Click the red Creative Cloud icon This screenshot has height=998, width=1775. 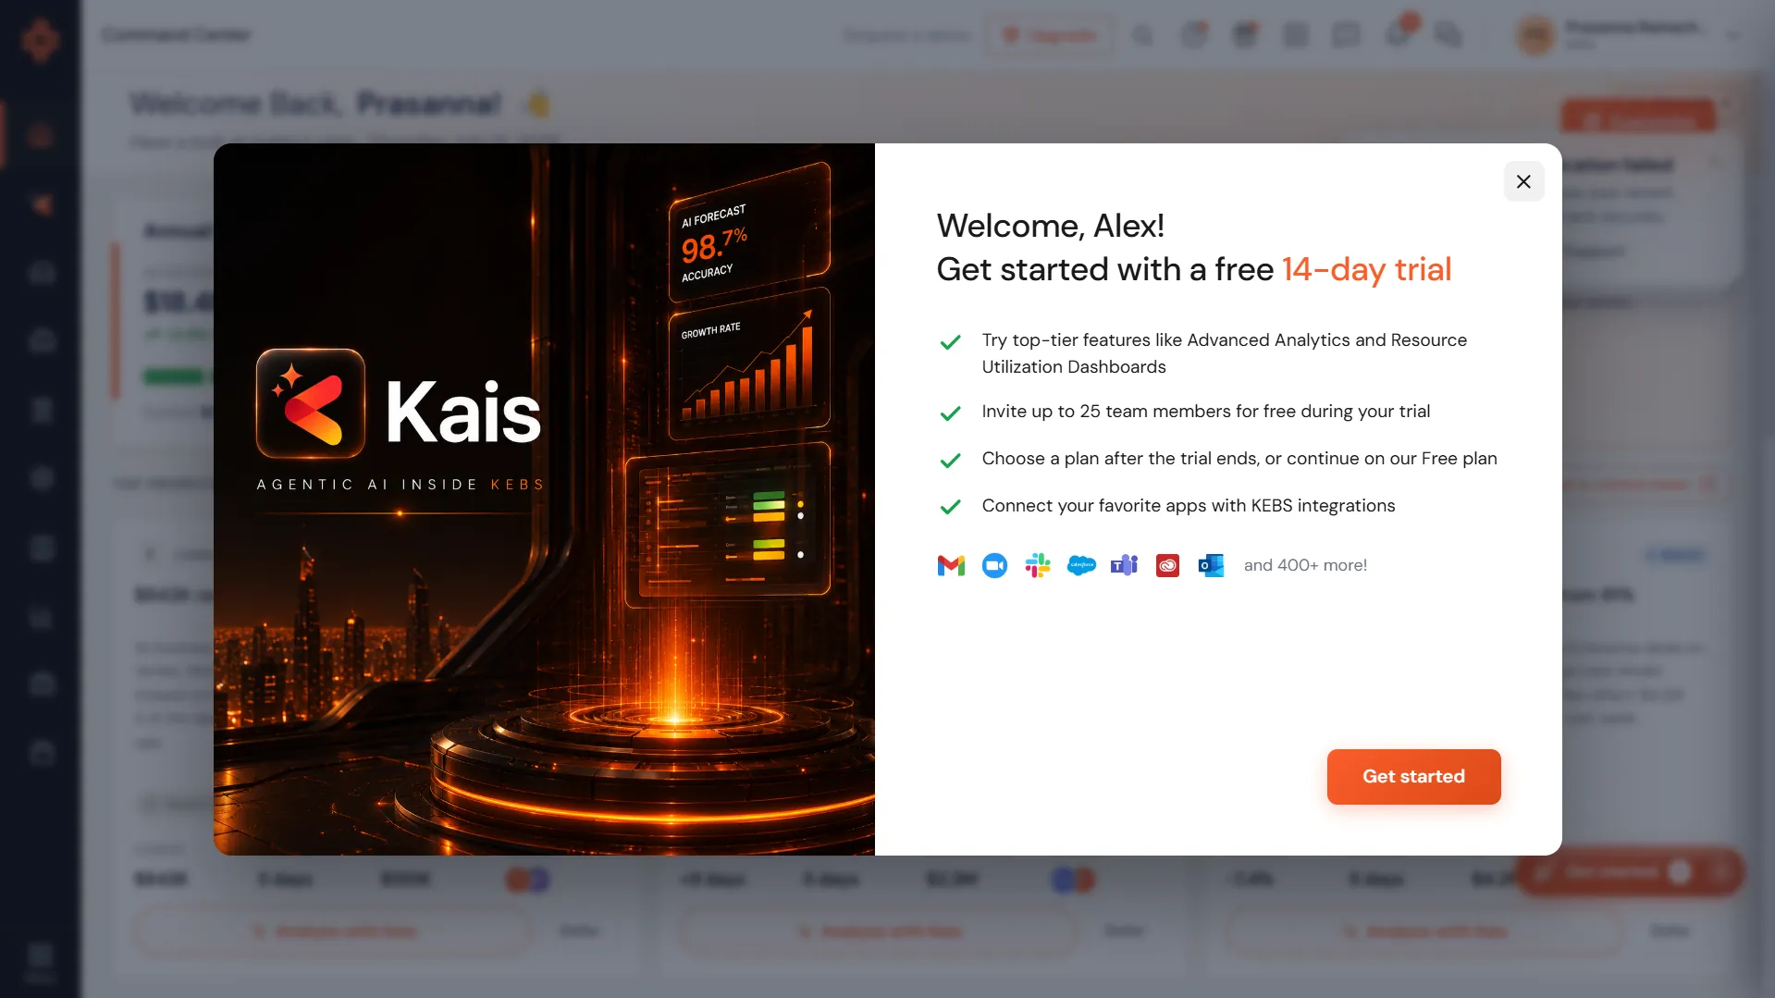pyautogui.click(x=1167, y=565)
